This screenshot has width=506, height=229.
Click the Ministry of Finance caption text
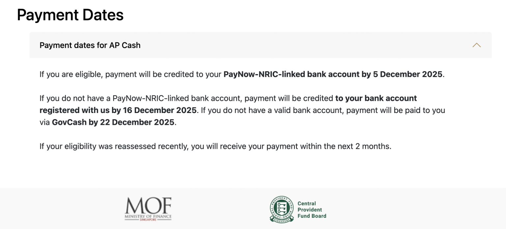coord(148,216)
